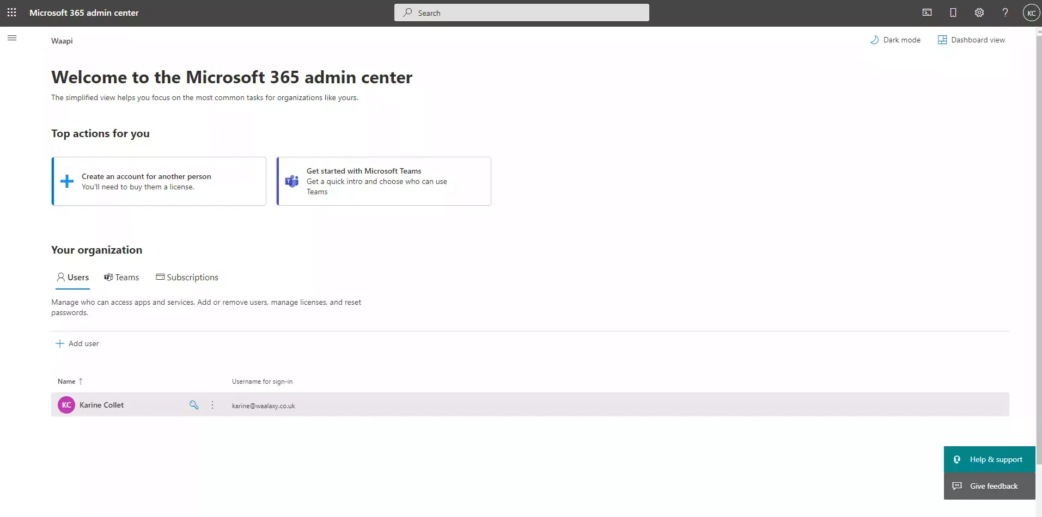Open the app launcher waffle icon

point(12,13)
